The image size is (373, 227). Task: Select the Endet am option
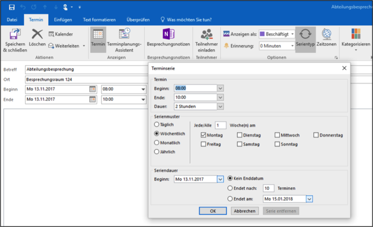pyautogui.click(x=230, y=199)
